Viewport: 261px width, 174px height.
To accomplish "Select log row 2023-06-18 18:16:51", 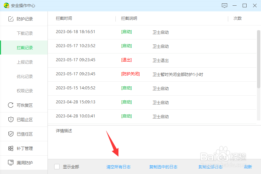I will pyautogui.click(x=152, y=32).
